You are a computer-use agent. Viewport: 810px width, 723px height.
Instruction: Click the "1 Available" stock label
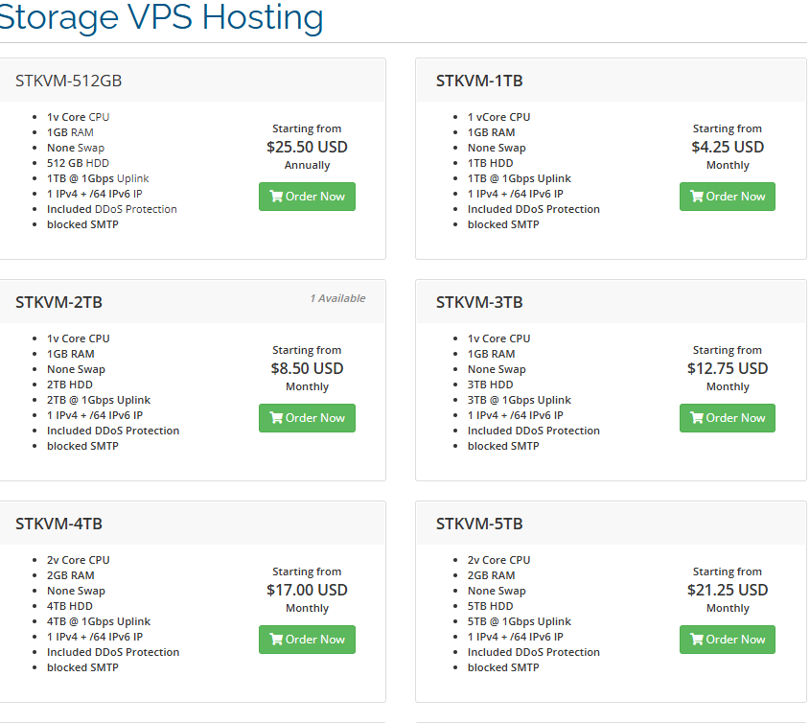[337, 298]
